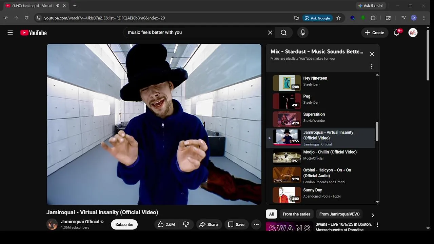This screenshot has height=244, width=434.
Task: Close the Mix playlist panel
Action: [x=372, y=54]
